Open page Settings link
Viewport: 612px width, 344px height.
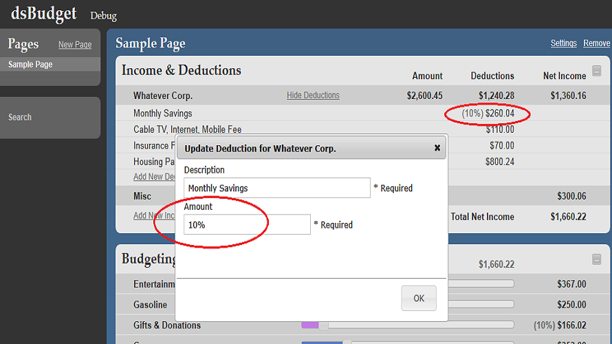coord(564,43)
